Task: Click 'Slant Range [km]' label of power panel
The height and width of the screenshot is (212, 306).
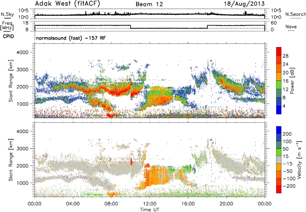Action: 11,81
